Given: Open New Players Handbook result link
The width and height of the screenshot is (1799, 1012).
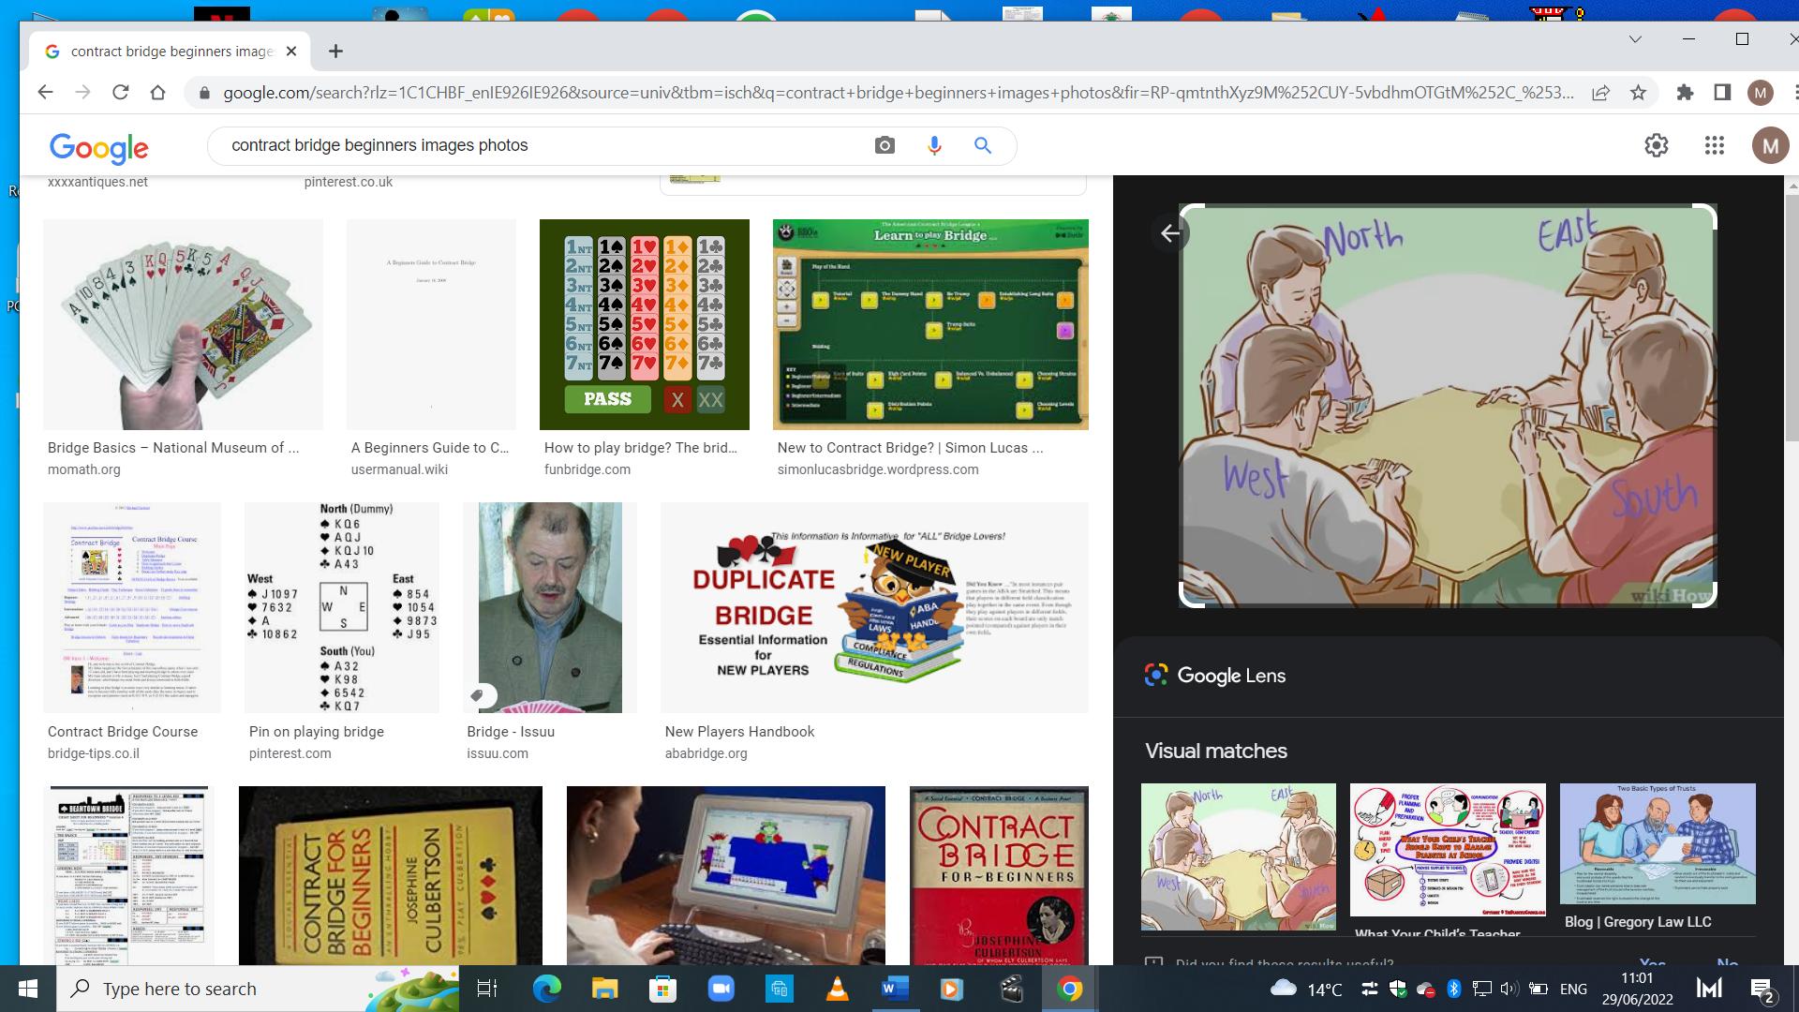Looking at the screenshot, I should (739, 732).
